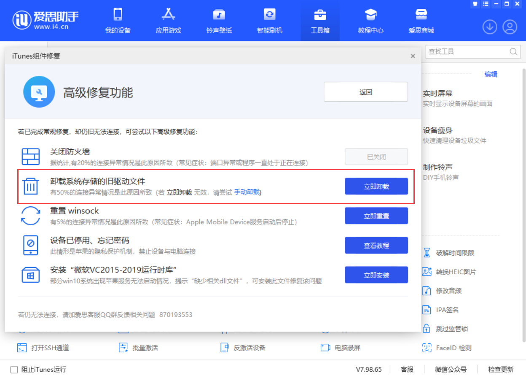Viewport: 526px width, 378px height.
Task: Click the 立即卸载 uninstall button
Action: [x=376, y=186]
